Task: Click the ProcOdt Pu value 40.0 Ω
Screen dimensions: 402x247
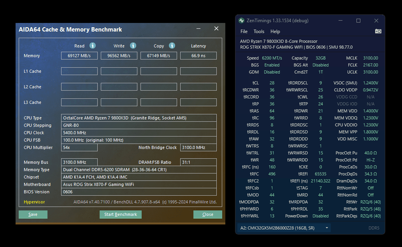Action: [370, 153]
